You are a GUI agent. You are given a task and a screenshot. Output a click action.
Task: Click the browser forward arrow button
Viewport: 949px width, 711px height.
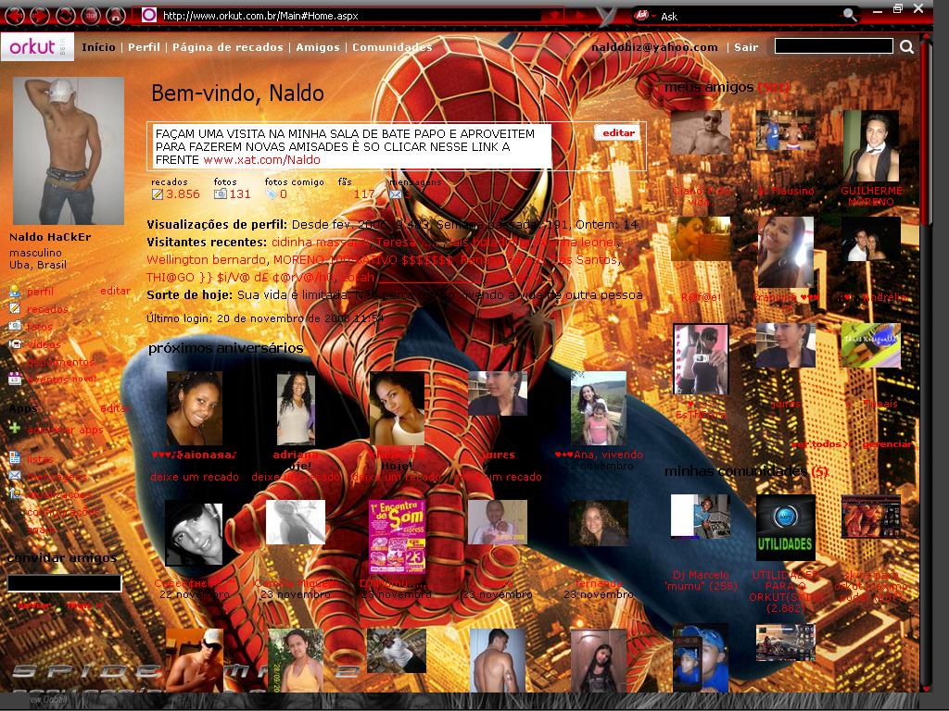[39, 15]
